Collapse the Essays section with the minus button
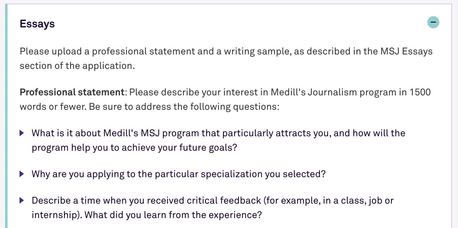The width and height of the screenshot is (458, 228). [433, 22]
